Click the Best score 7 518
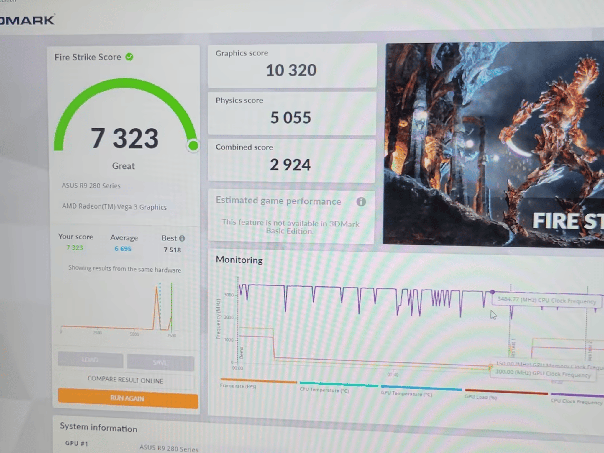 pyautogui.click(x=172, y=250)
